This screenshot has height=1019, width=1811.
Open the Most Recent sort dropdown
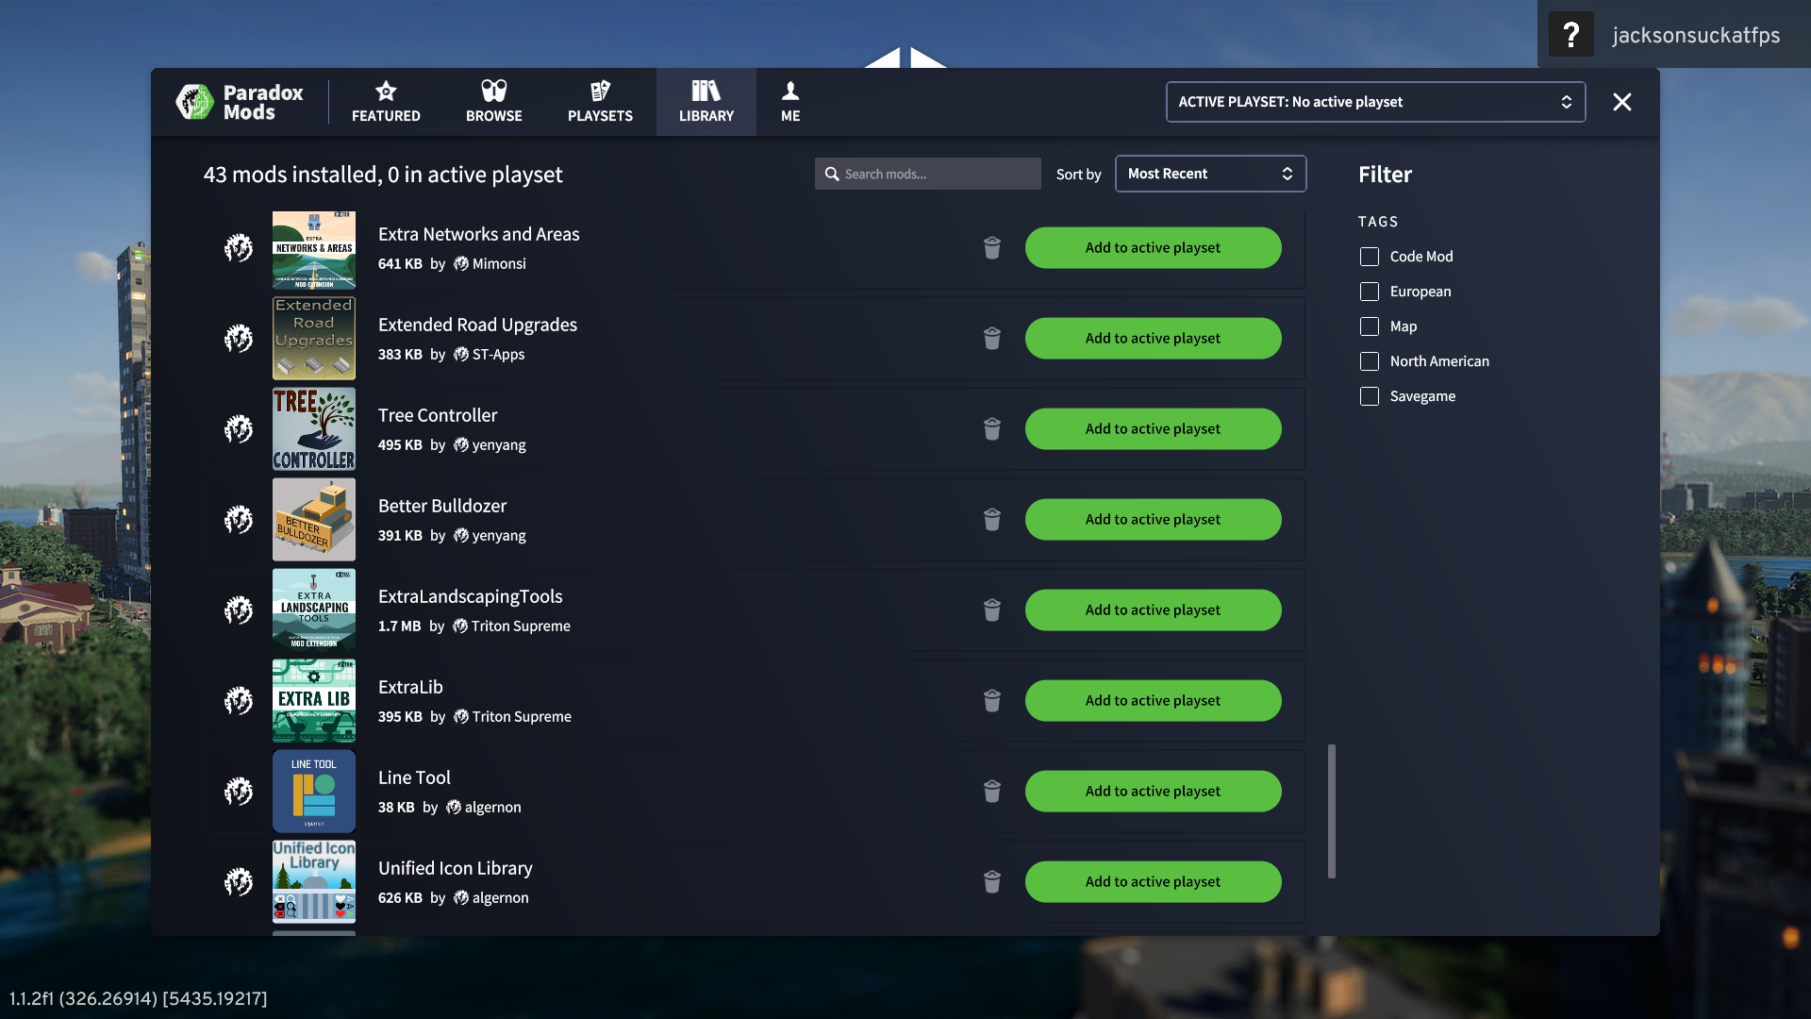click(x=1210, y=174)
